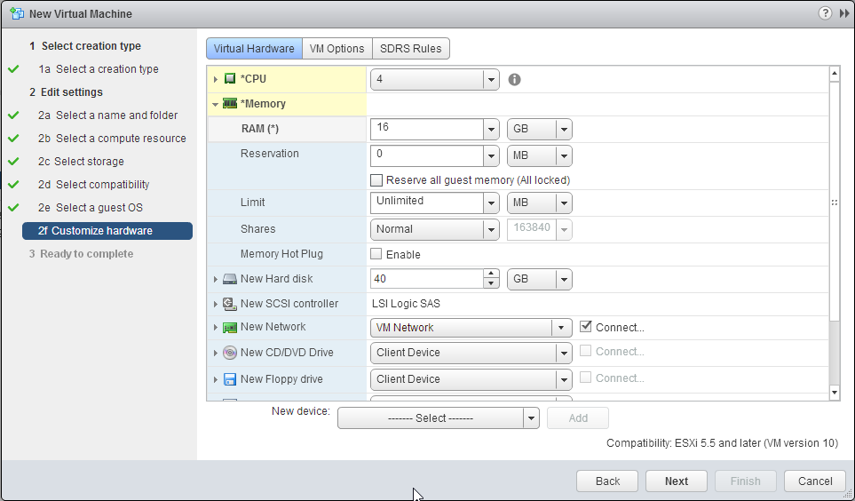Go to step 2c Select storage
The image size is (855, 501).
[x=81, y=162]
